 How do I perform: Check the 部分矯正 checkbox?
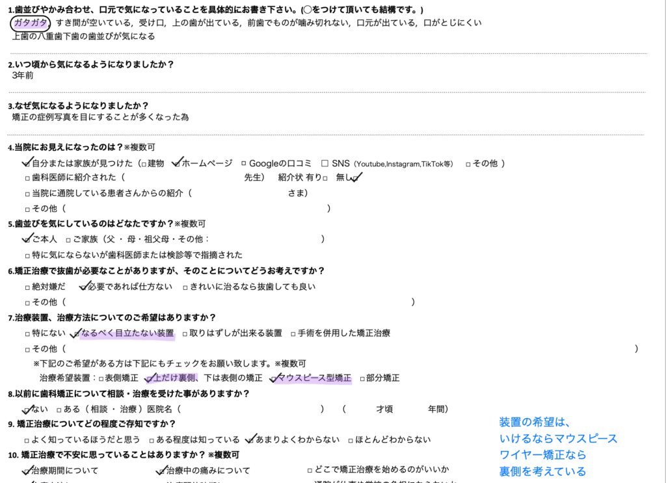coord(363,378)
